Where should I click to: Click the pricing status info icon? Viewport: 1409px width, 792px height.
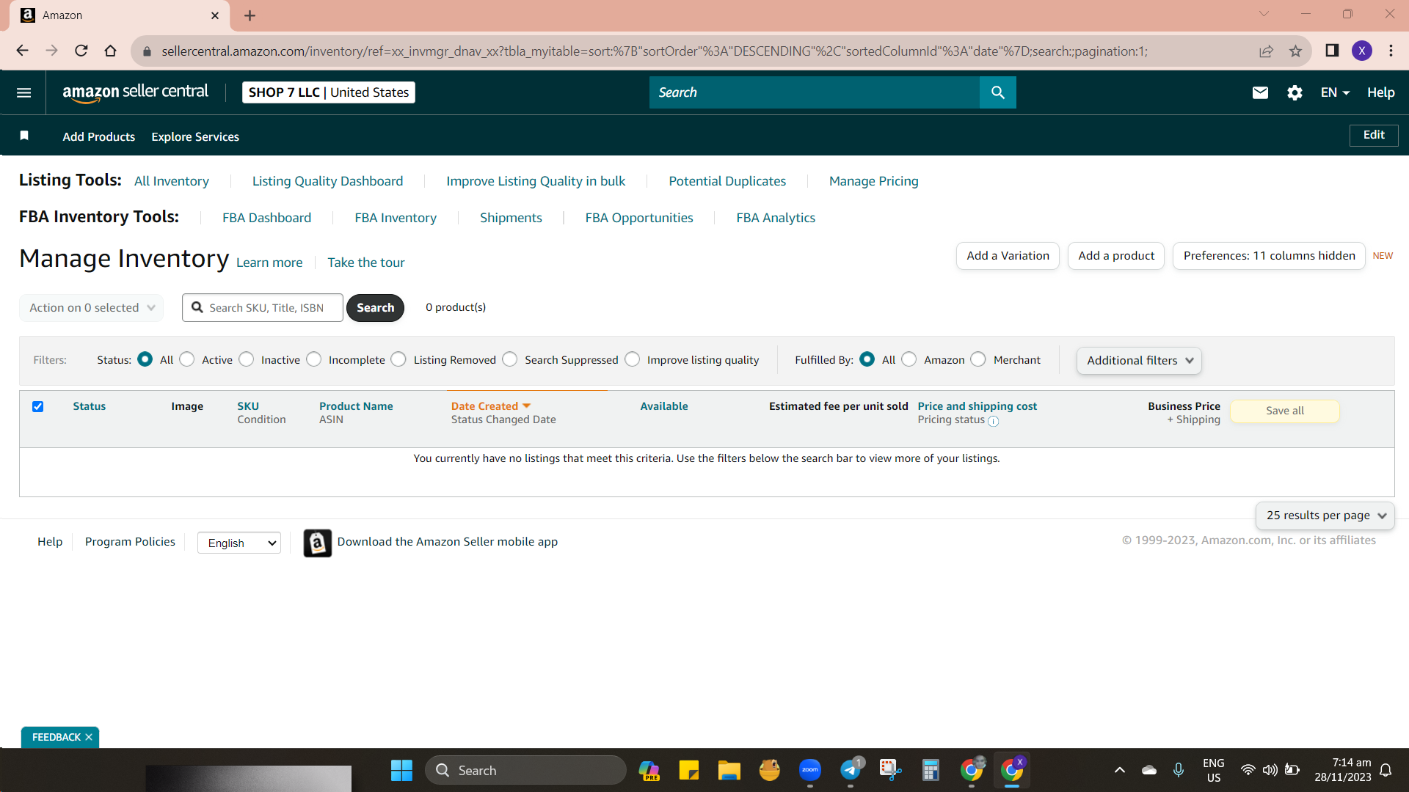993,421
